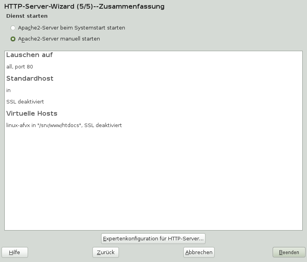Cancel the wizard with Abbrechen
The width and height of the screenshot is (307, 262).
[199, 252]
